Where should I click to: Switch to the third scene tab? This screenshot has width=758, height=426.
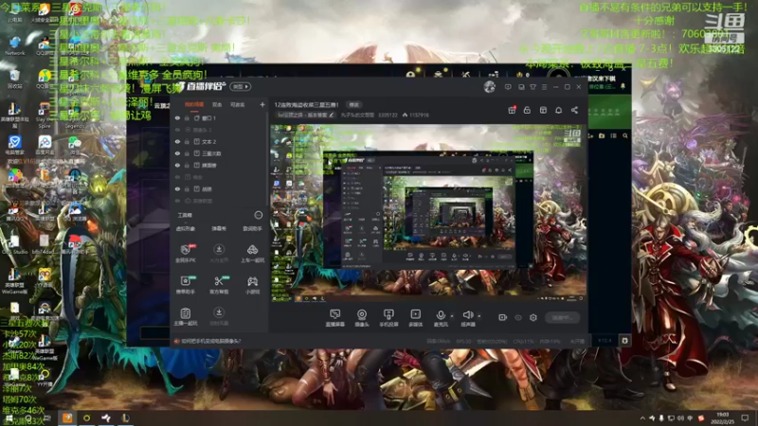[238, 104]
